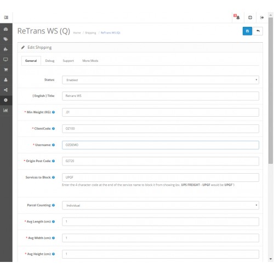Open the System gear sidebar icon
This screenshot has width=274, height=274.
[x=6, y=100]
